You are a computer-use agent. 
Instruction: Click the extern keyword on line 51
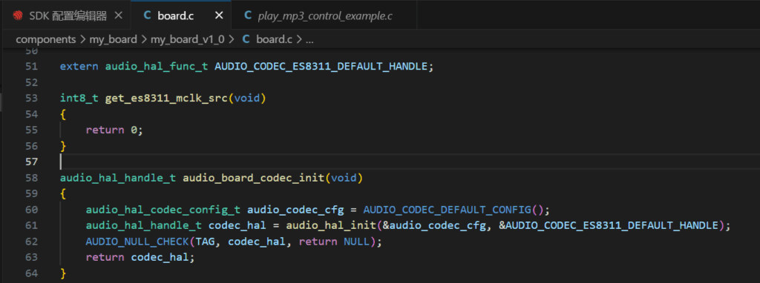79,66
